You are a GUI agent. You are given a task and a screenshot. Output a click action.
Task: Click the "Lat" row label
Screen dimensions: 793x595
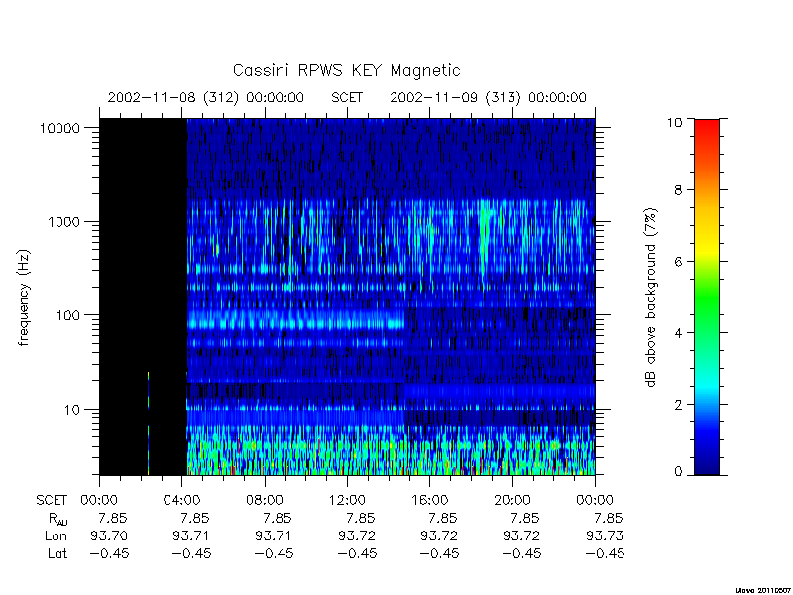57,554
